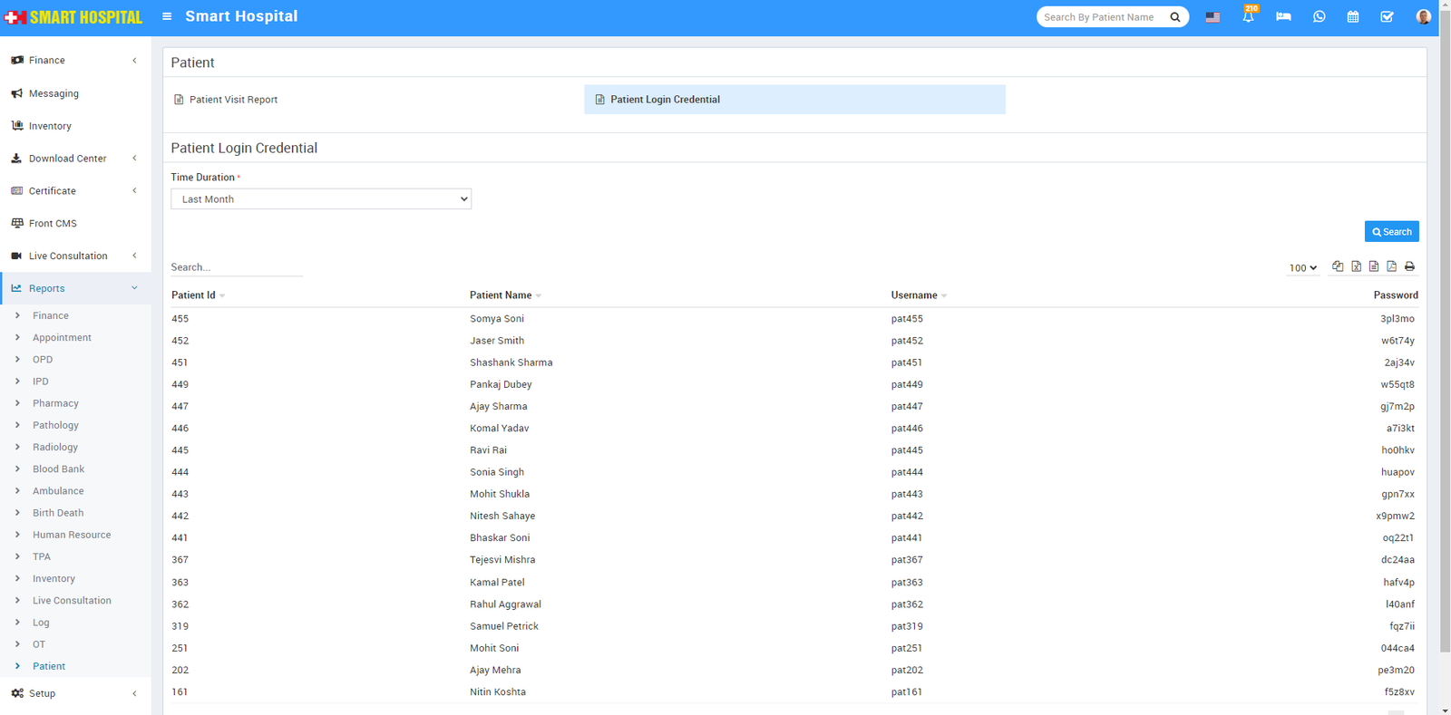The image size is (1451, 715).
Task: Open Pharmacy under Reports
Action: click(x=55, y=403)
